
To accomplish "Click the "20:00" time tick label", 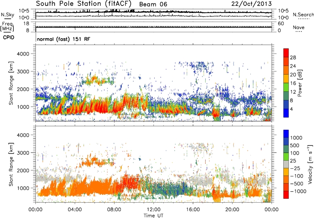I will pyautogui.click(x=232, y=210).
